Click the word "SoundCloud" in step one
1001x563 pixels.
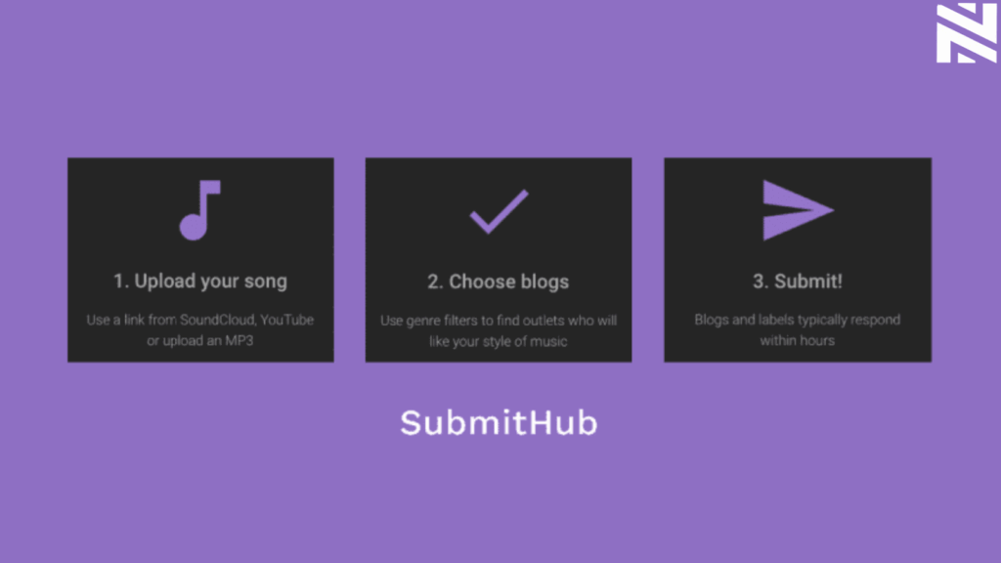(x=216, y=320)
